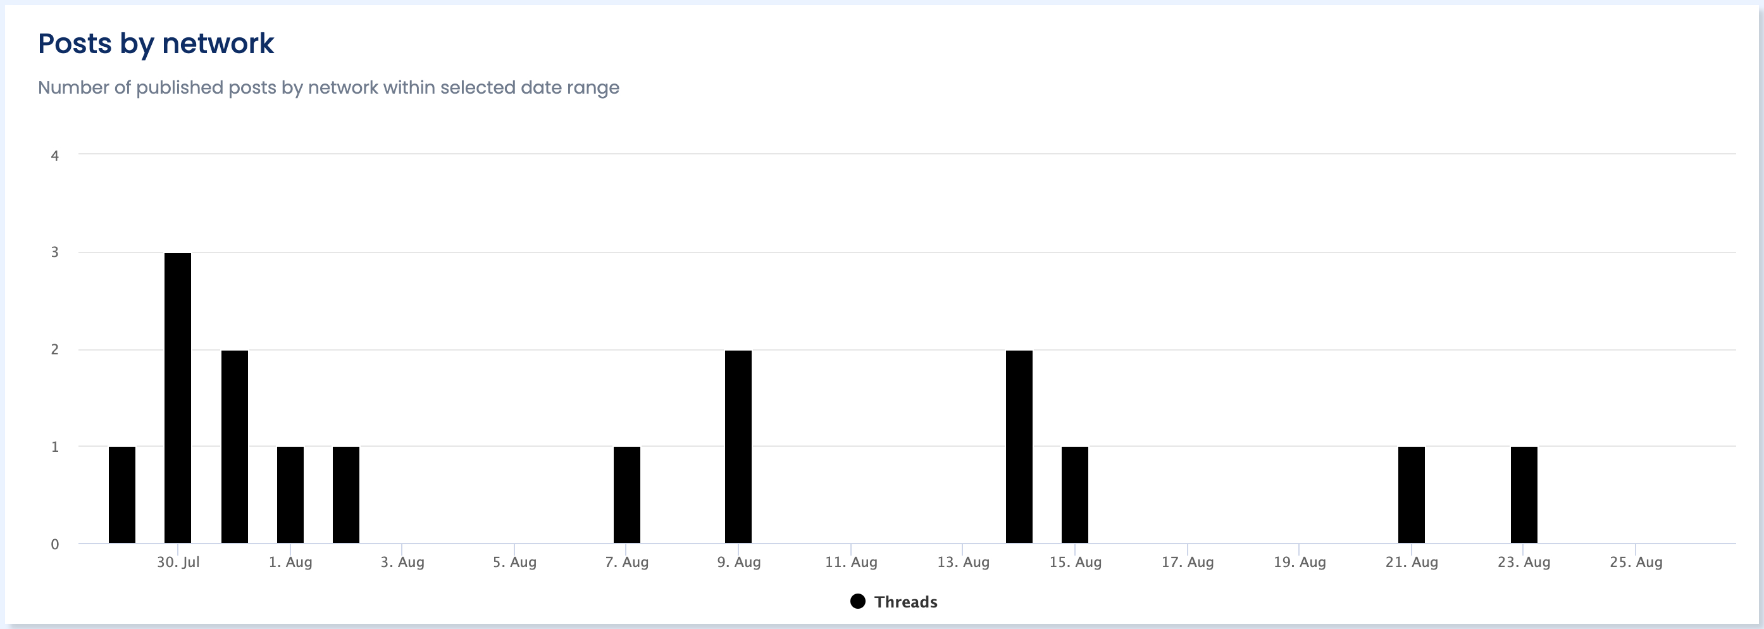Click the 3. Aug axis label

click(402, 562)
